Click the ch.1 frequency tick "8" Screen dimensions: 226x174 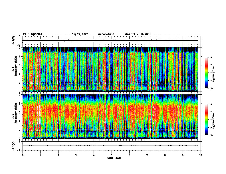tap(19, 56)
